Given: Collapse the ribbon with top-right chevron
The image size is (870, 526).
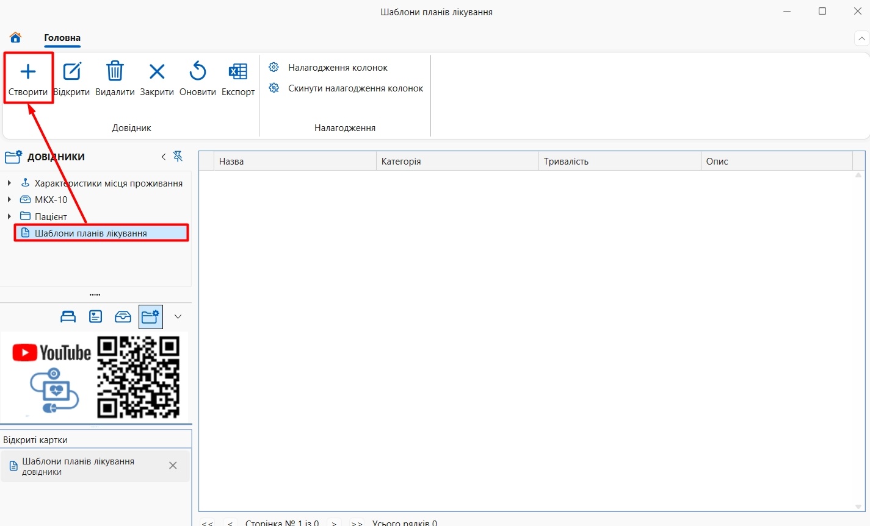Looking at the screenshot, I should pos(861,38).
